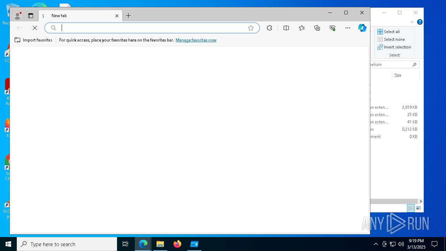The image size is (446, 251).
Task: Open the Extensions puzzle icon
Action: coord(269,28)
